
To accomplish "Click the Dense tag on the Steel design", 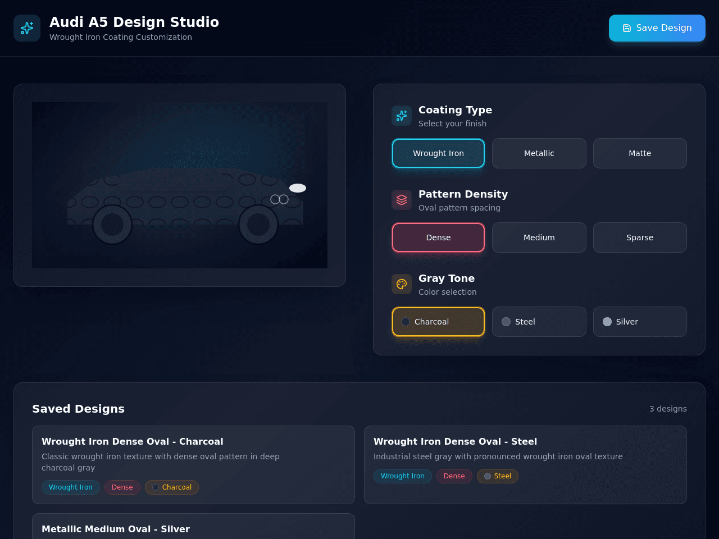I will point(454,476).
